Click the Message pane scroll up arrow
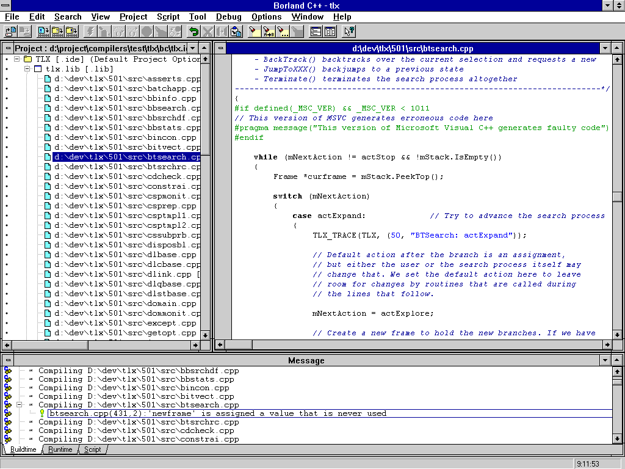Image resolution: width=625 pixels, height=469 pixels. (617, 371)
